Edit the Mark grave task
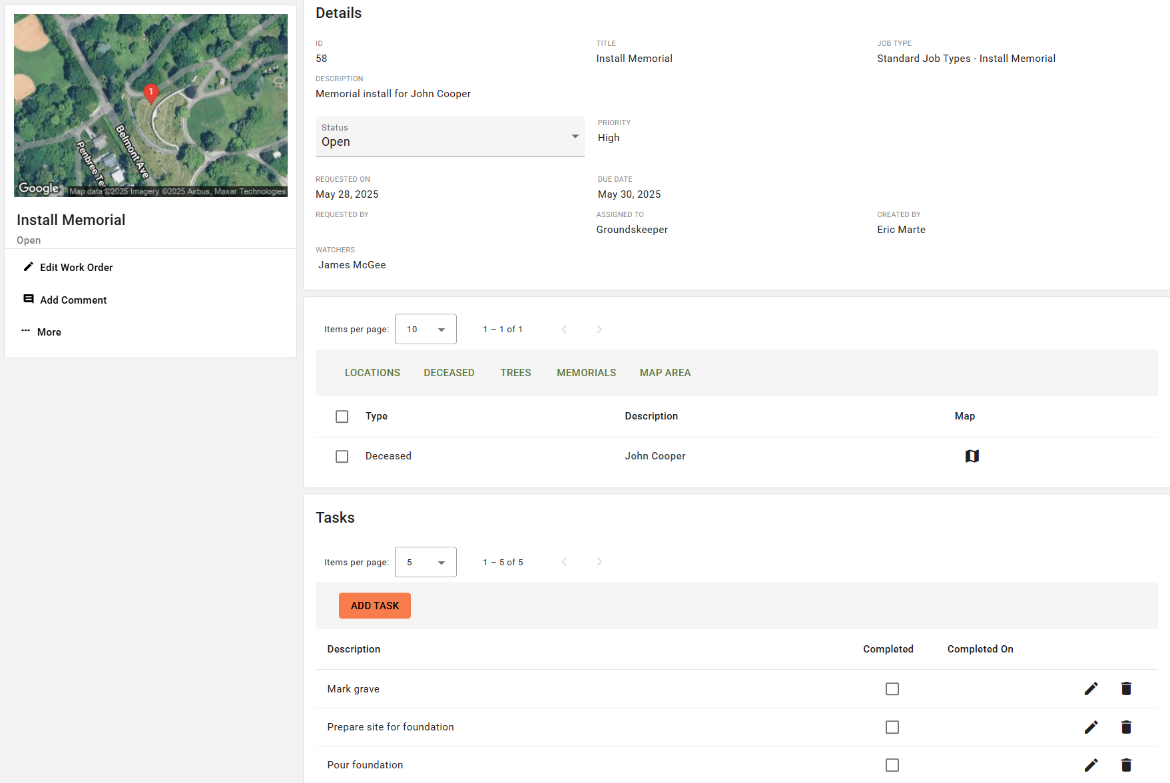1170x783 pixels. click(x=1091, y=688)
